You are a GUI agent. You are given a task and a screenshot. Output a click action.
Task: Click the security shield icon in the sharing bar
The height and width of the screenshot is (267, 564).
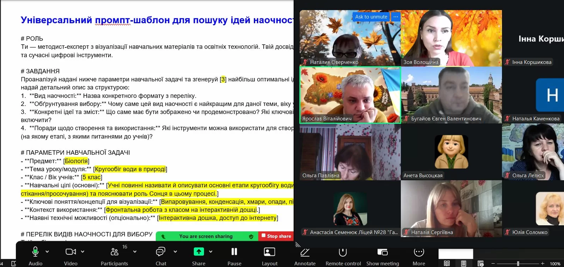(251, 236)
